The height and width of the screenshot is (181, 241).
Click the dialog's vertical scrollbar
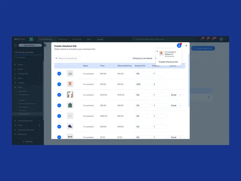[189, 80]
